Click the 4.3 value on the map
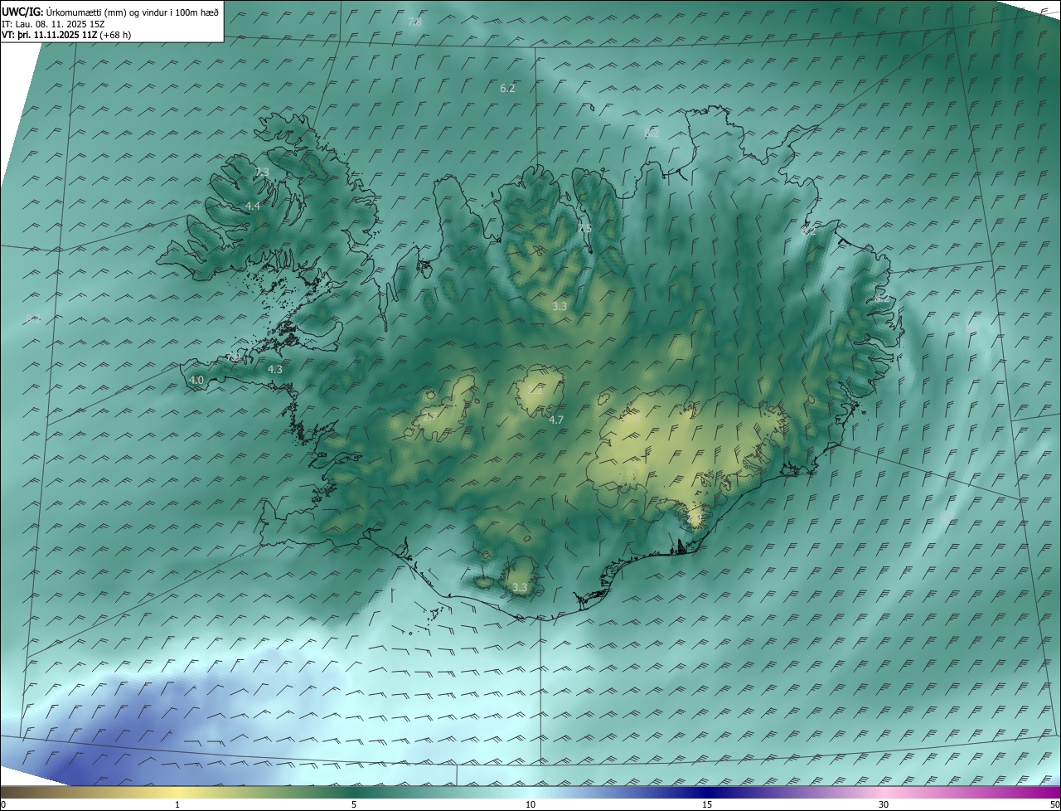This screenshot has height=811, width=1061. pos(275,370)
